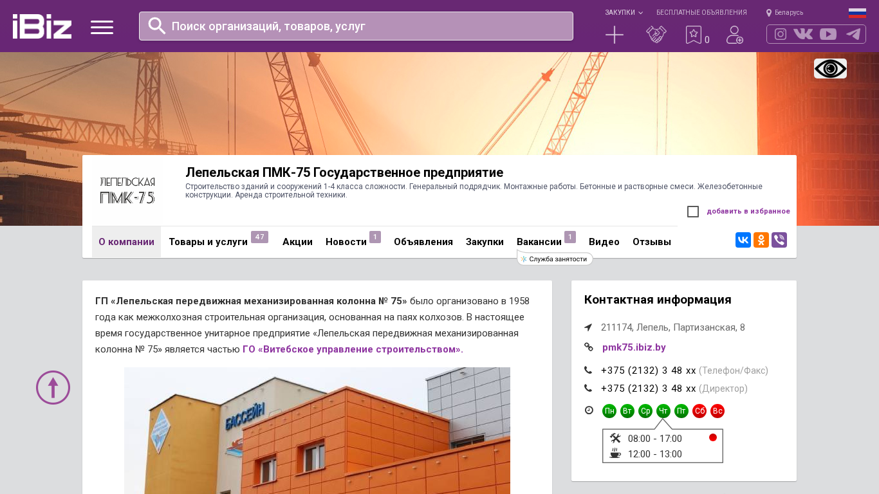Click the lunch break '12:00 - 13:00'
This screenshot has height=494, width=879.
click(x=655, y=454)
